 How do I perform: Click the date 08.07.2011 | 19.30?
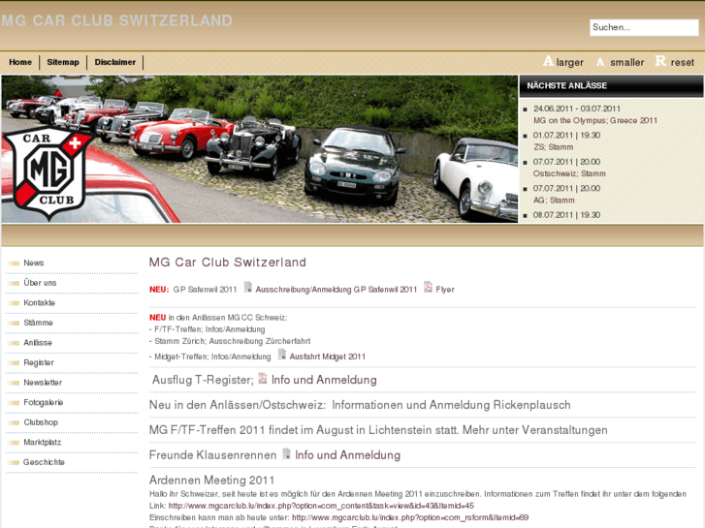click(566, 215)
